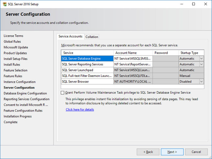Image resolution: width=212 pixels, height=159 pixels.
Task: Select the SQL Server Reporting Services row
Action: [87, 64]
